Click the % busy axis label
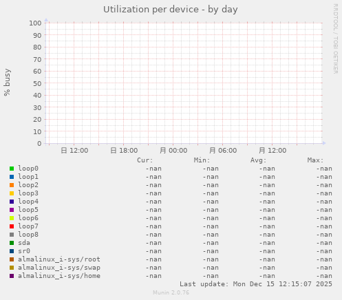This screenshot has height=300, width=342. (7, 82)
